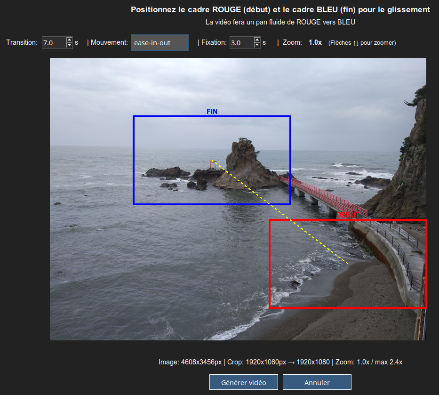Screen dimensions: 439x395
Task: Increase the Fixation time with up arrow
Action: [x=257, y=40]
